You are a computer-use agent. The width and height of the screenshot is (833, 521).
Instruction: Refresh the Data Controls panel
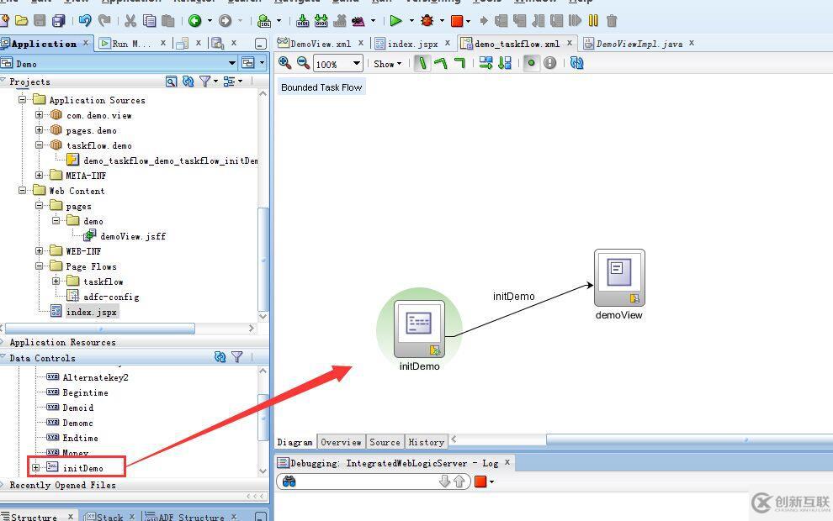point(220,357)
